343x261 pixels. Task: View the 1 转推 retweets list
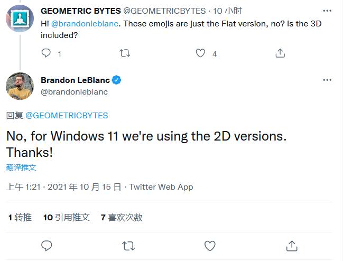click(20, 217)
